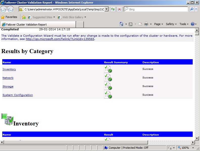The image size is (200, 151).
Task: Click the horizontal scrollbar right arrow
Action: coord(193,142)
